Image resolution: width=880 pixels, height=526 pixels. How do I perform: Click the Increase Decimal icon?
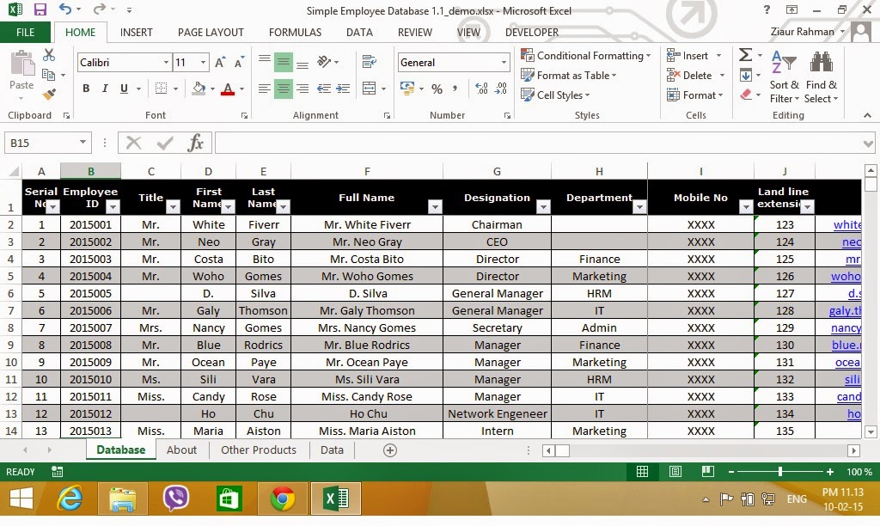click(481, 89)
